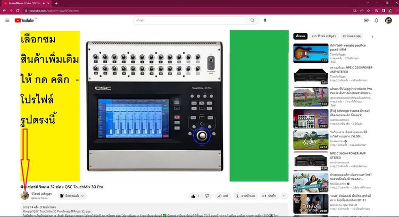
Task: Open the notifications bell in header
Action: tap(376, 20)
